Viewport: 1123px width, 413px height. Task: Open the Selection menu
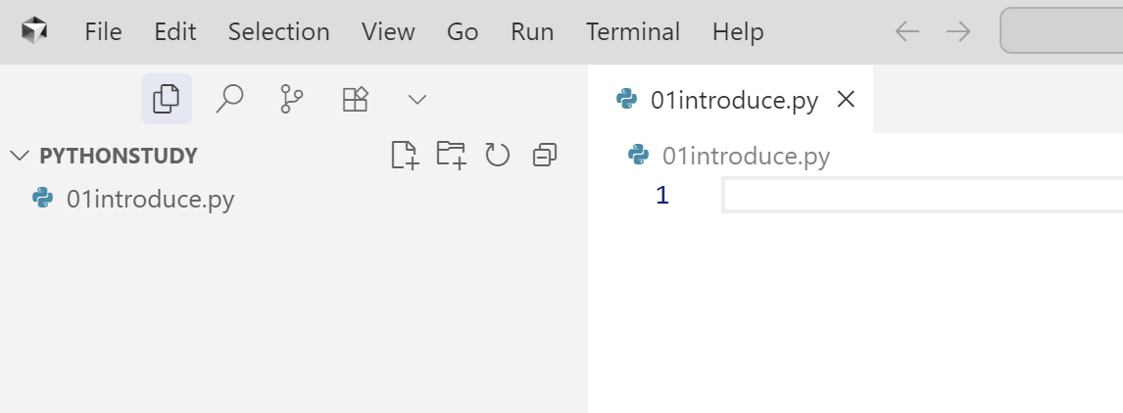pyautogui.click(x=278, y=31)
